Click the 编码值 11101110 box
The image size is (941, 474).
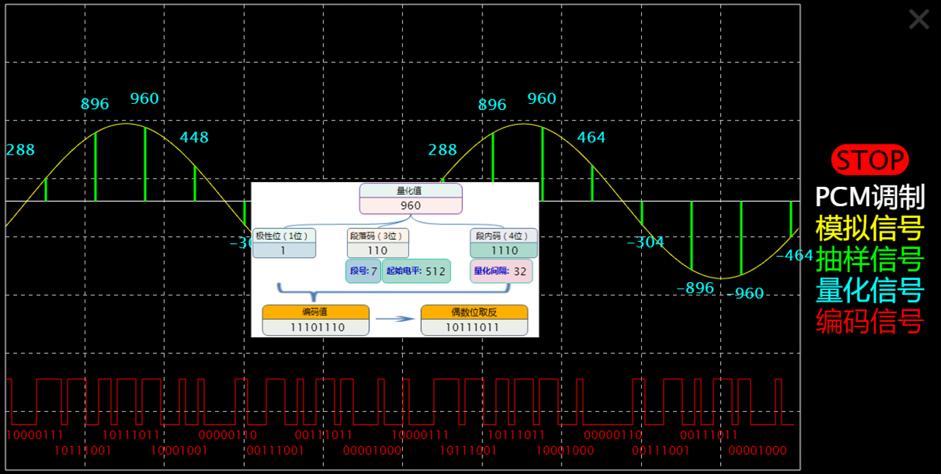pyautogui.click(x=315, y=320)
